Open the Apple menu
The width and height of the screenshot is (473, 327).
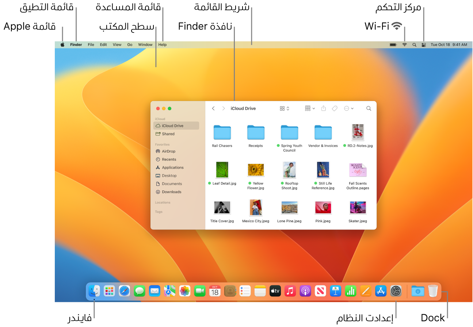click(62, 45)
